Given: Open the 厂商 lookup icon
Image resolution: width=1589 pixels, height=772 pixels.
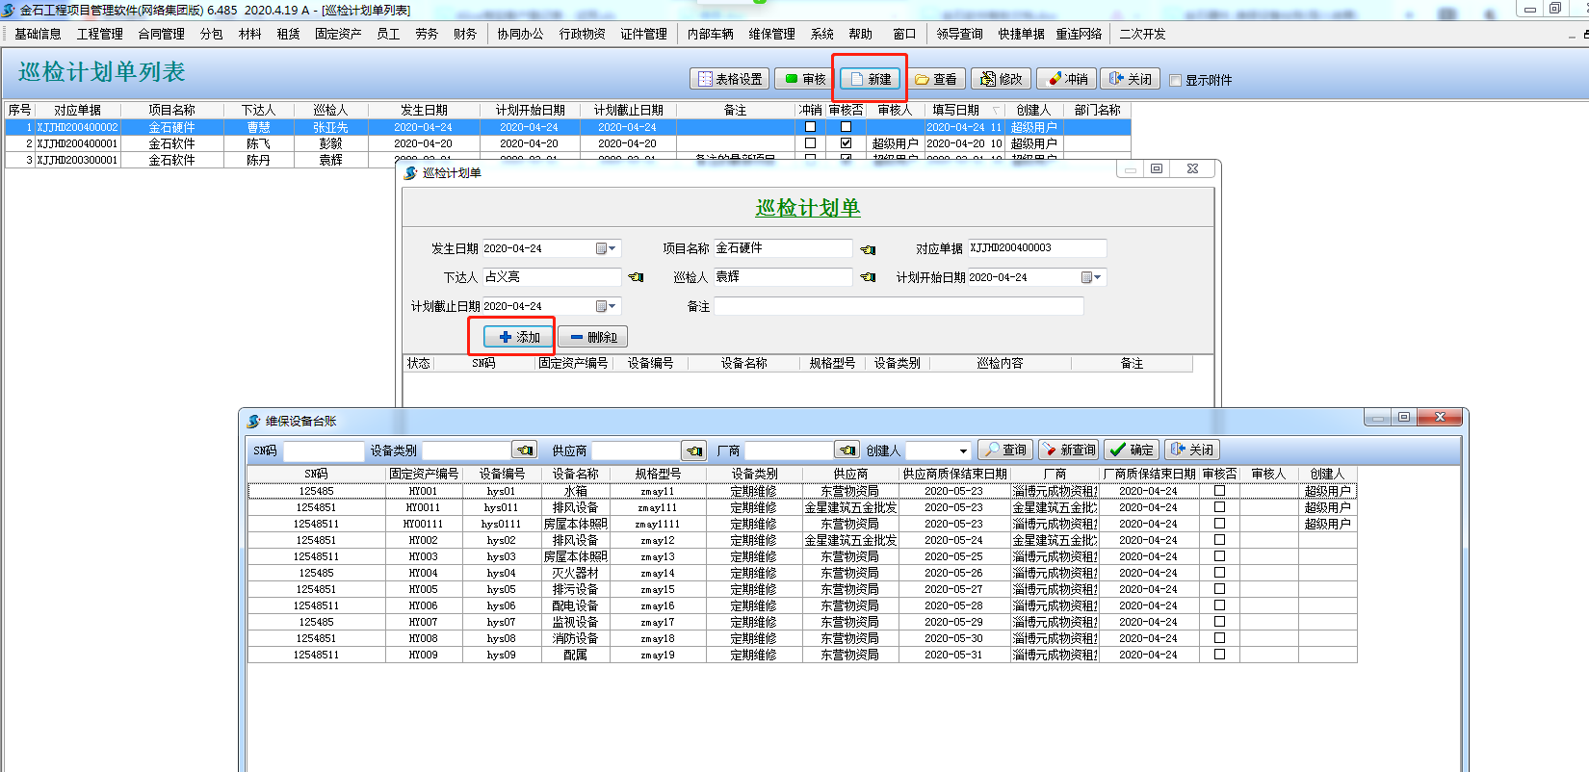Looking at the screenshot, I should coord(847,450).
